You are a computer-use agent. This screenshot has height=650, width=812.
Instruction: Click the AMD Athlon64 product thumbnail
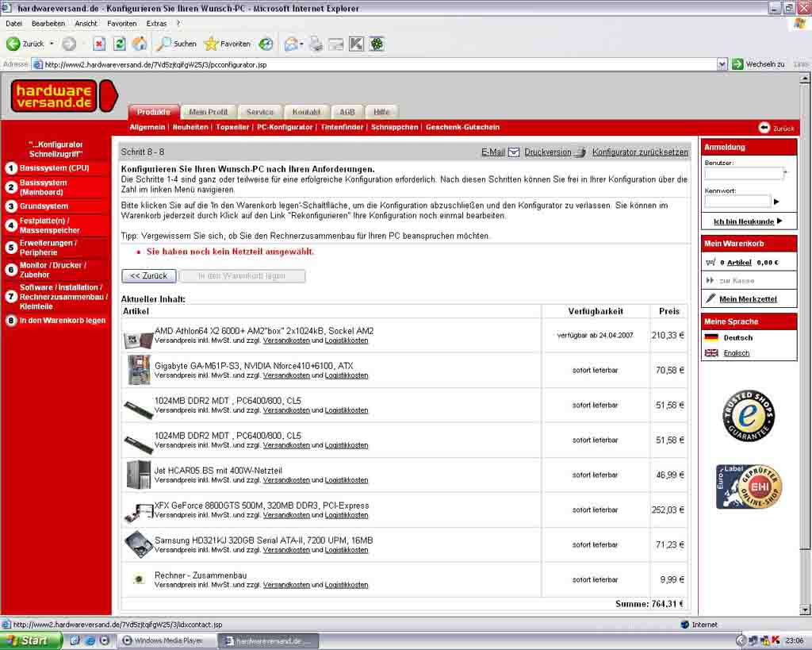coord(138,340)
